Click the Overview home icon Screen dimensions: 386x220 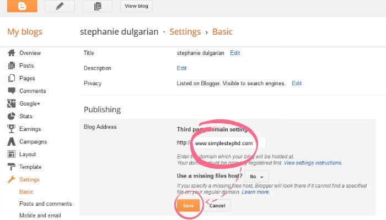pos(12,53)
